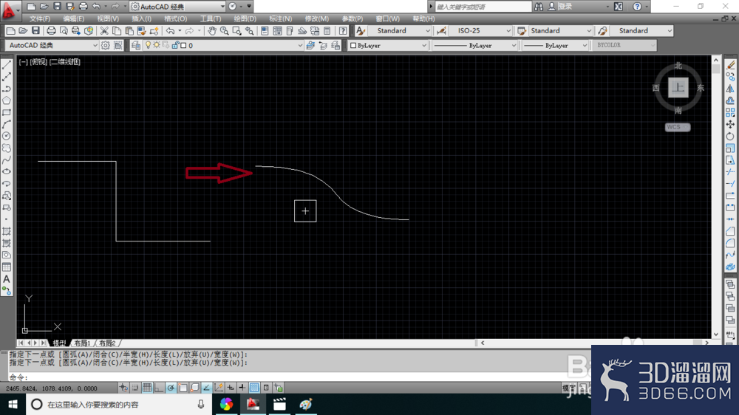Select the Line draw tool
The height and width of the screenshot is (415, 739).
(x=7, y=65)
